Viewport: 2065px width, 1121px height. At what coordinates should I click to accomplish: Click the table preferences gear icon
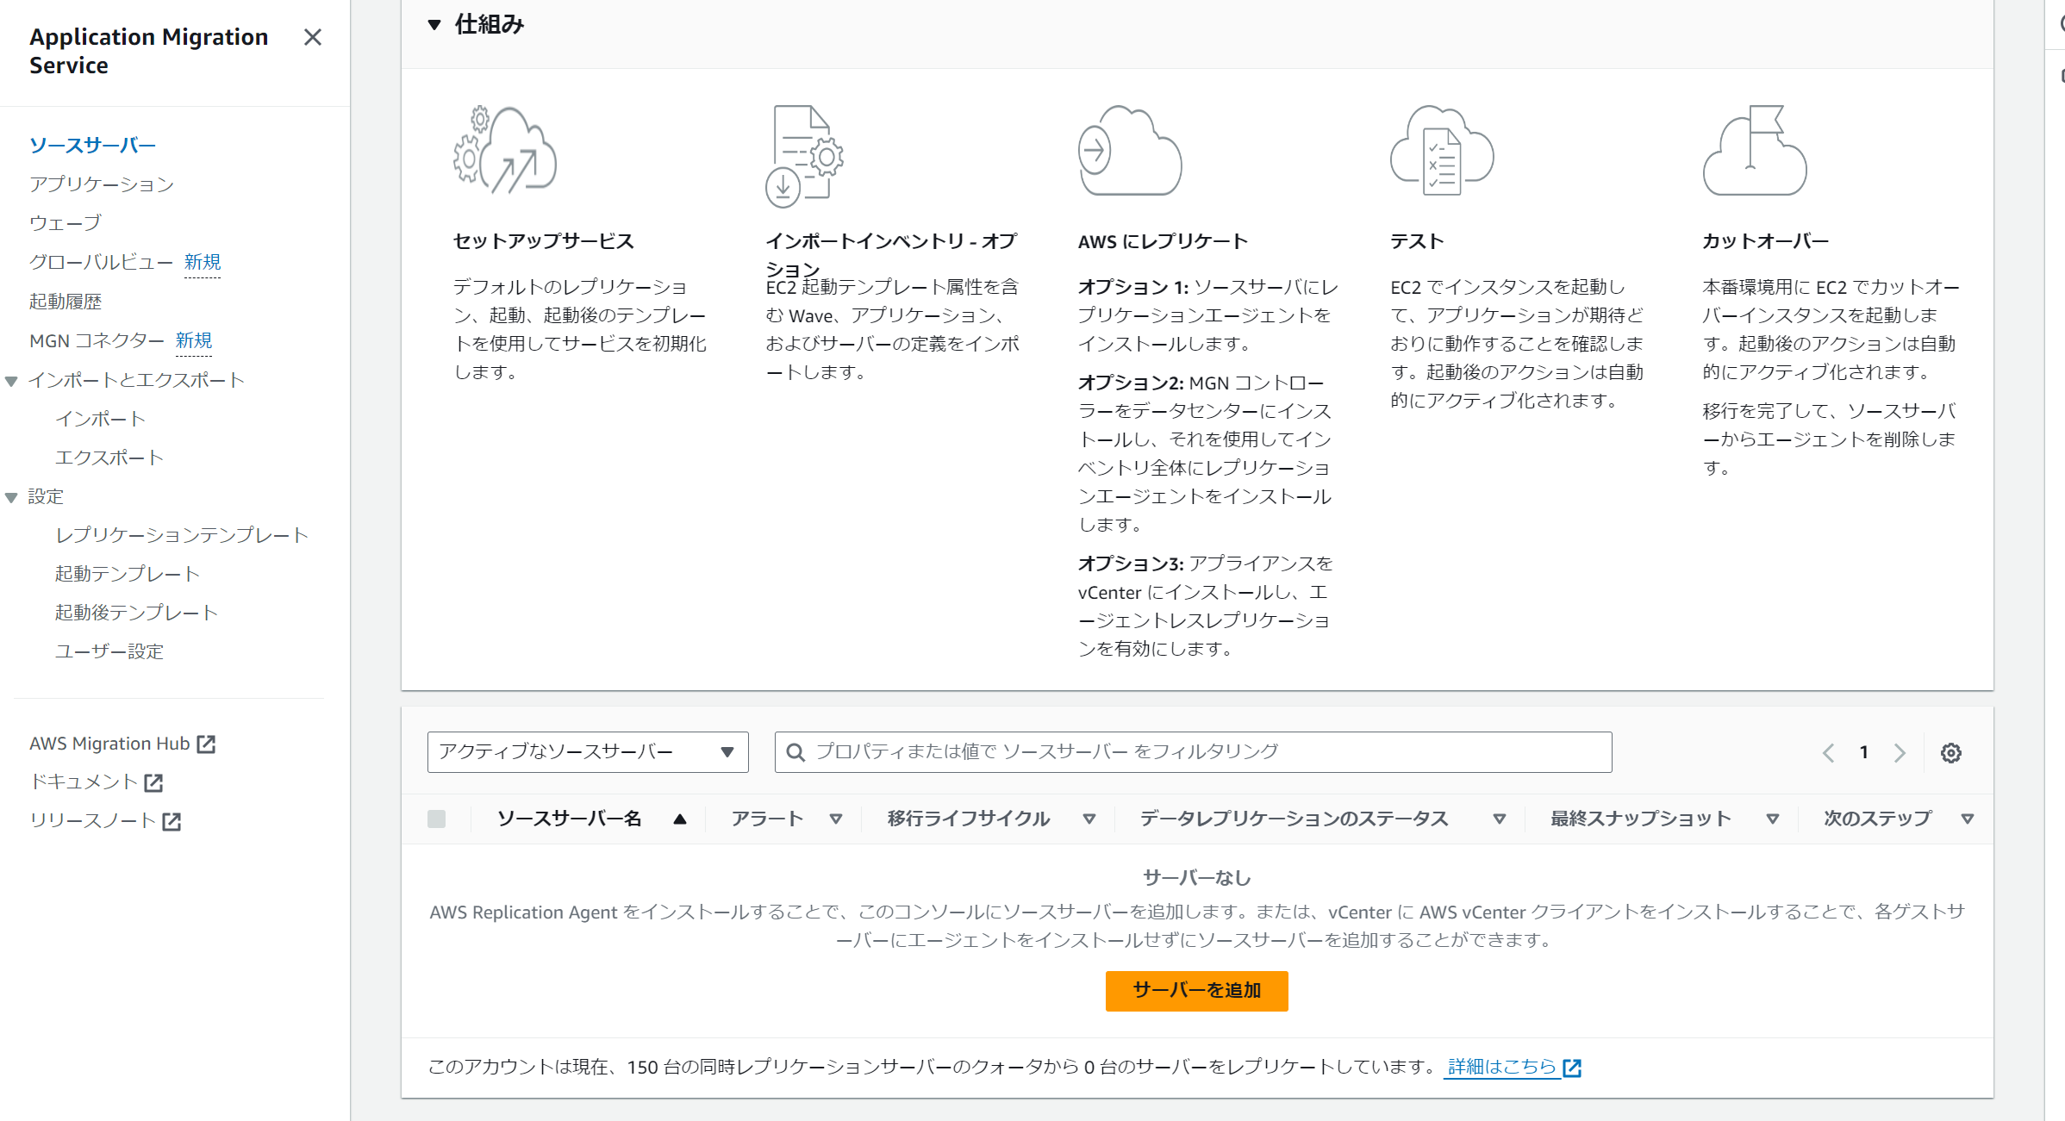(1950, 753)
